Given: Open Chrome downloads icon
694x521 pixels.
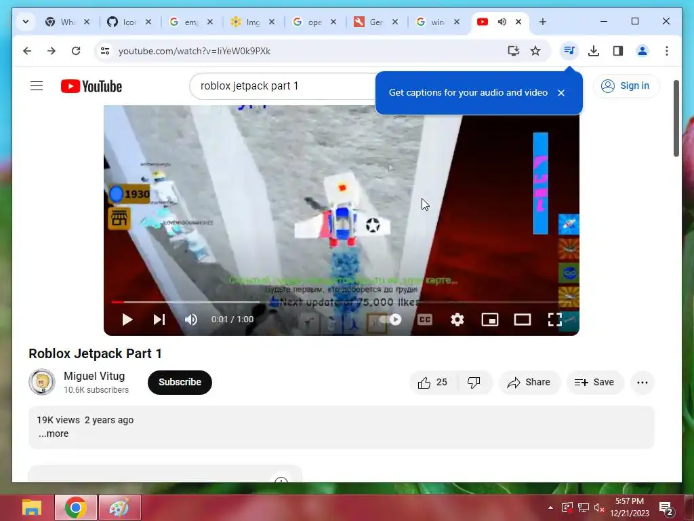Looking at the screenshot, I should (594, 51).
